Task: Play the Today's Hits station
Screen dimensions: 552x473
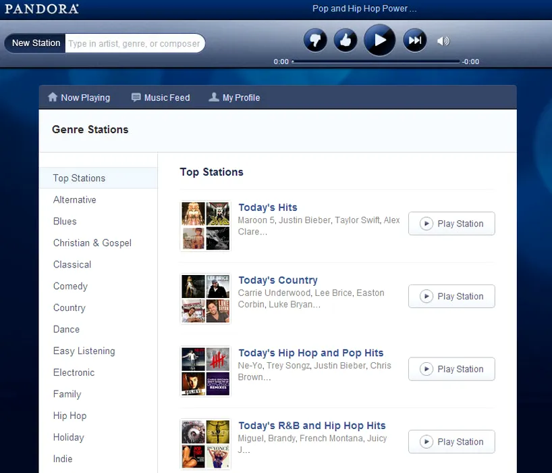Action: click(x=451, y=224)
